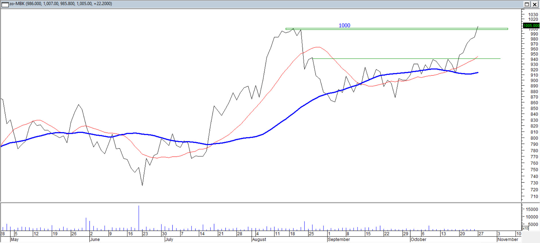Select the September label on the date axis
Viewport: 540px width, 243px height.
[339, 239]
